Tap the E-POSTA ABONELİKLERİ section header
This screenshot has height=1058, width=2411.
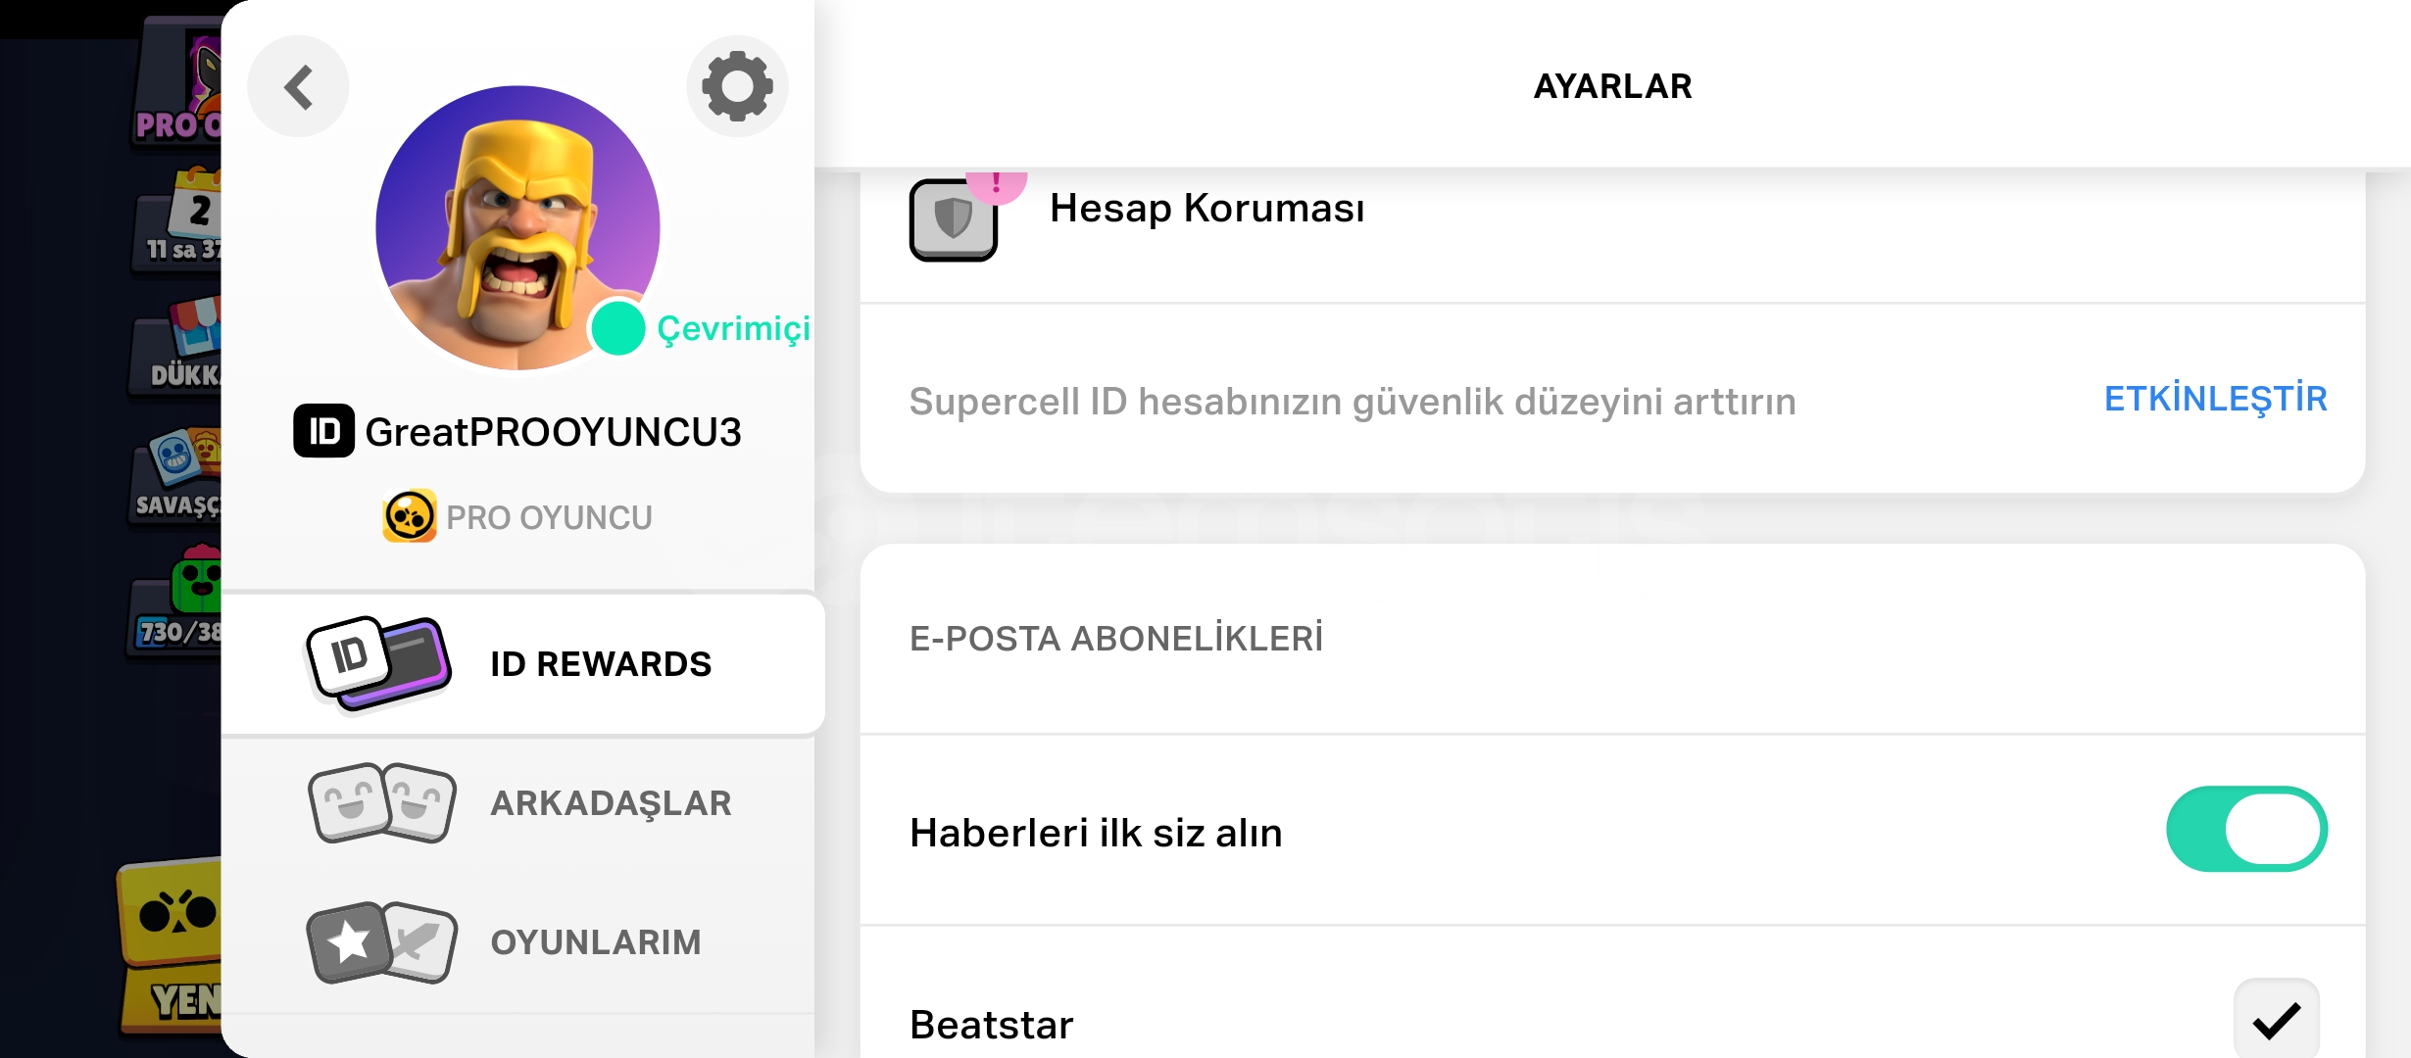coord(1116,638)
